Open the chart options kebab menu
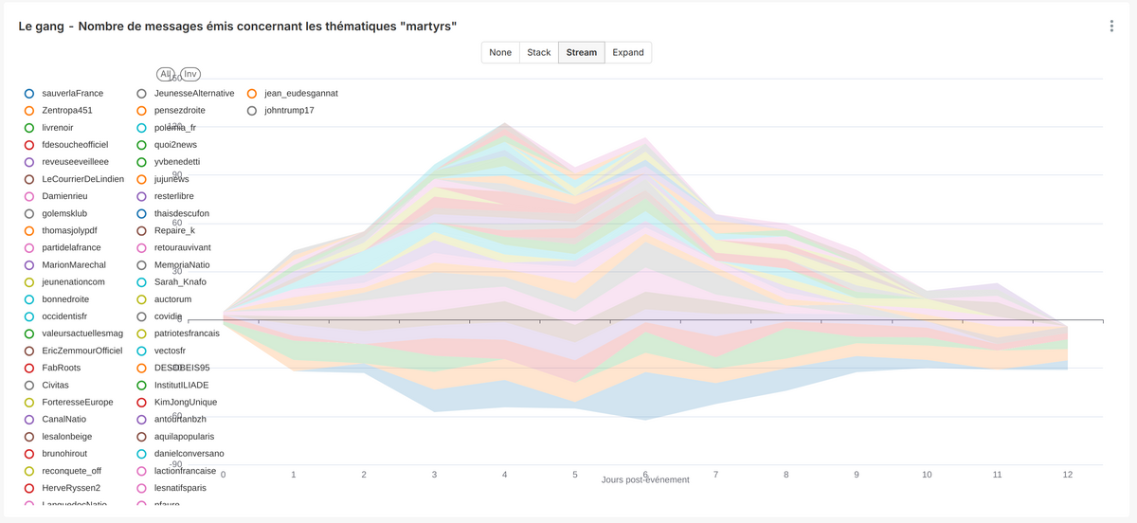The image size is (1137, 523). (x=1111, y=27)
